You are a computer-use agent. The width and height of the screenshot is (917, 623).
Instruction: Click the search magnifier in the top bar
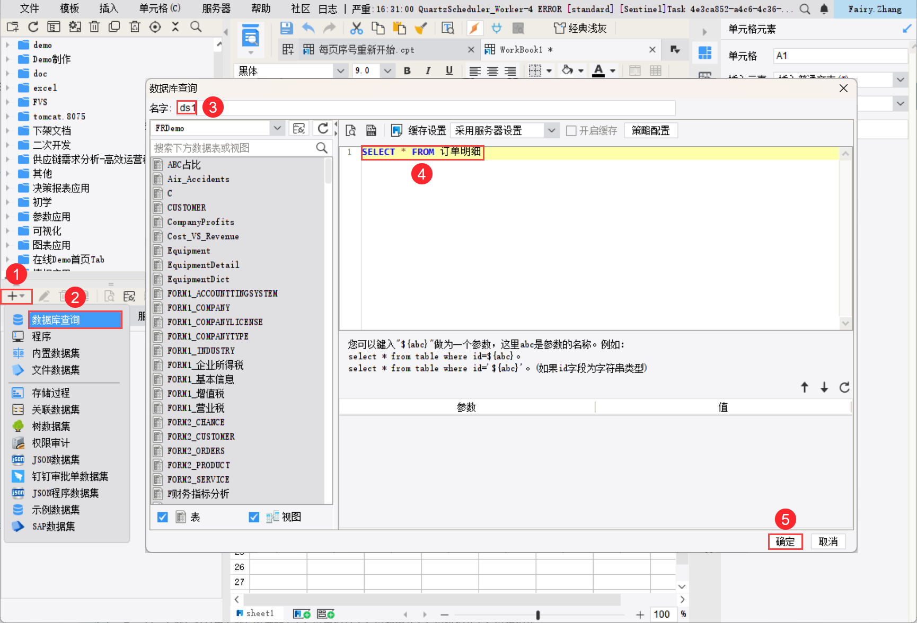click(805, 9)
